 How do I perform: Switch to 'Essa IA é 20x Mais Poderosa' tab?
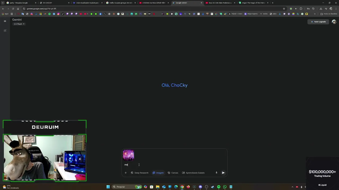pyautogui.click(x=220, y=3)
